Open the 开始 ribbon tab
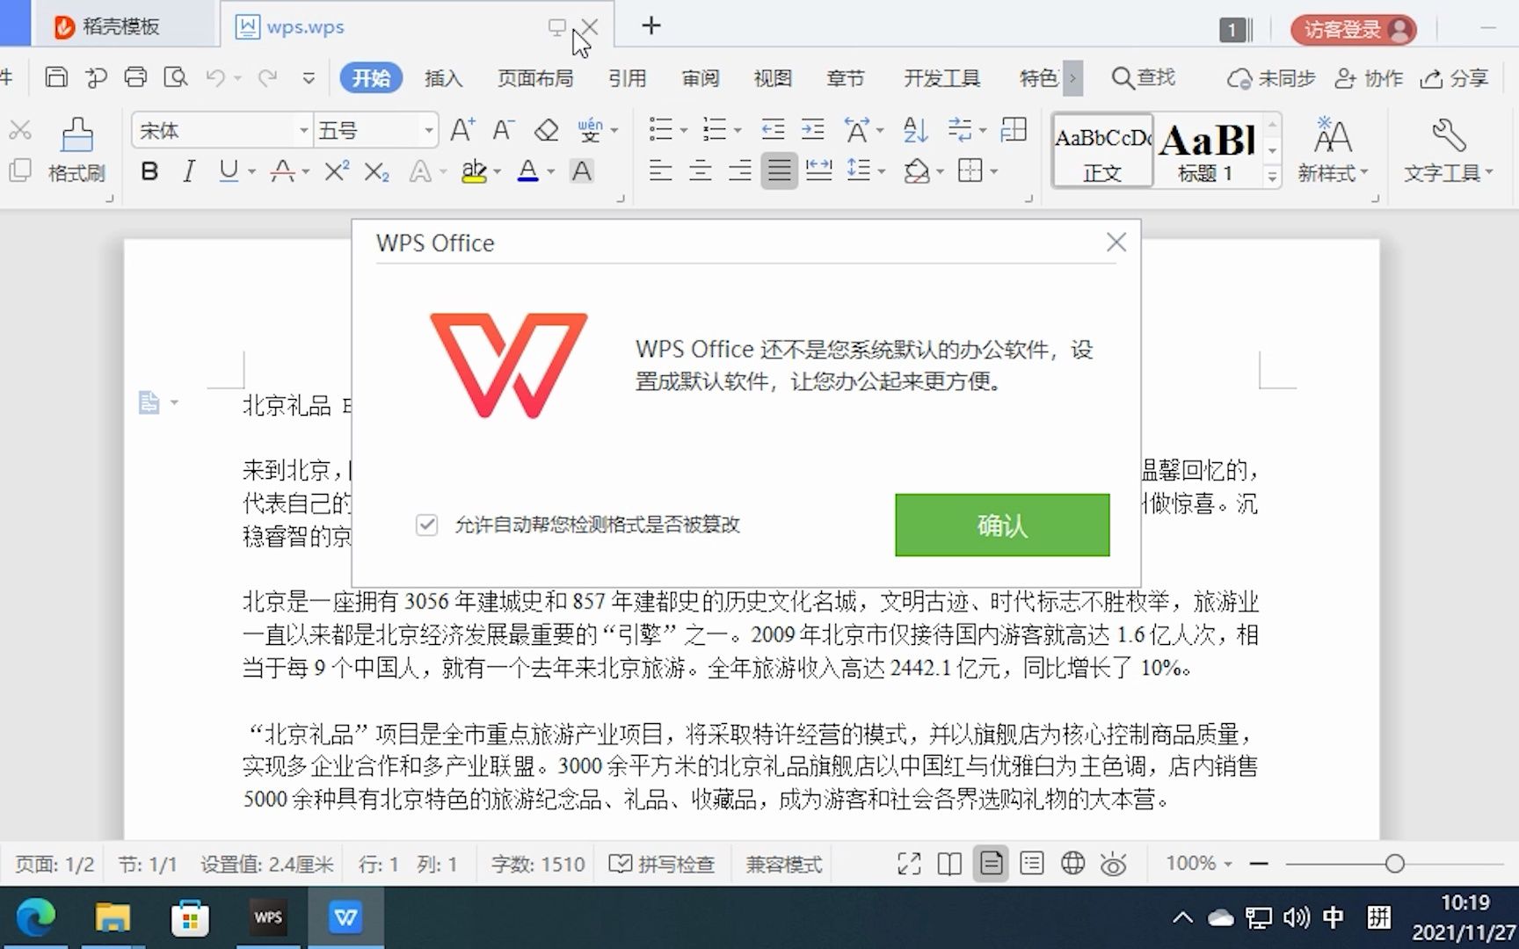This screenshot has height=949, width=1519. click(x=371, y=78)
